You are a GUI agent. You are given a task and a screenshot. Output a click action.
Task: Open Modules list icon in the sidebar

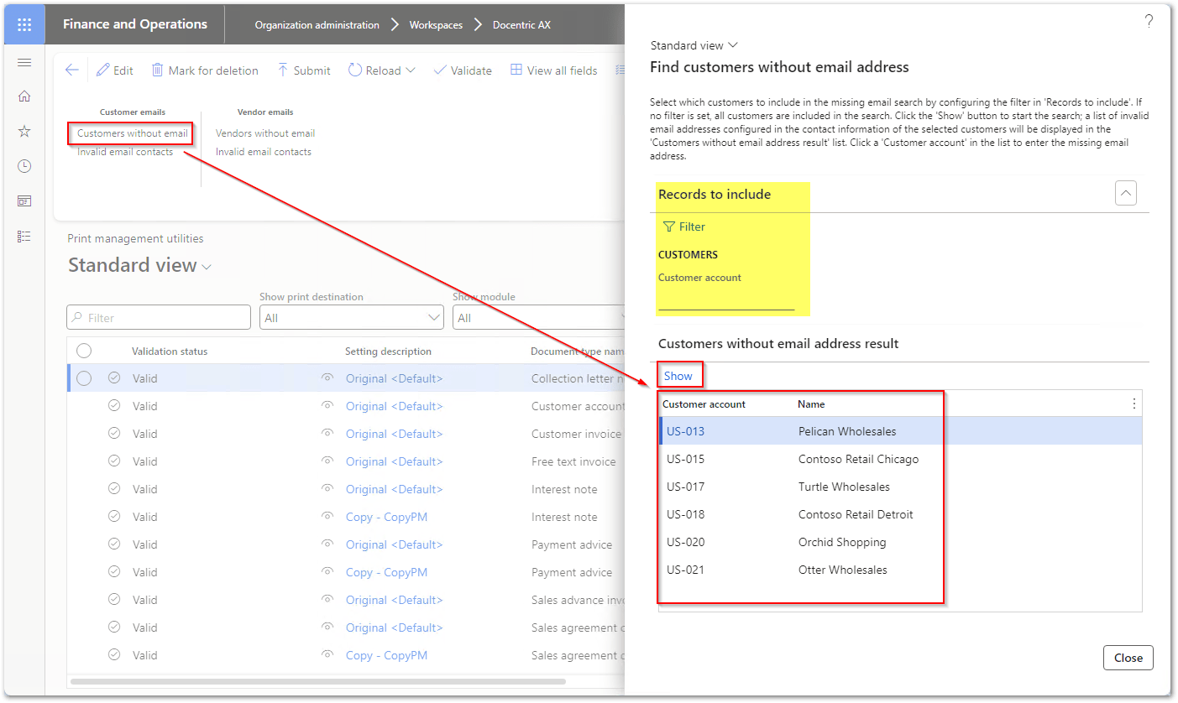click(x=24, y=237)
